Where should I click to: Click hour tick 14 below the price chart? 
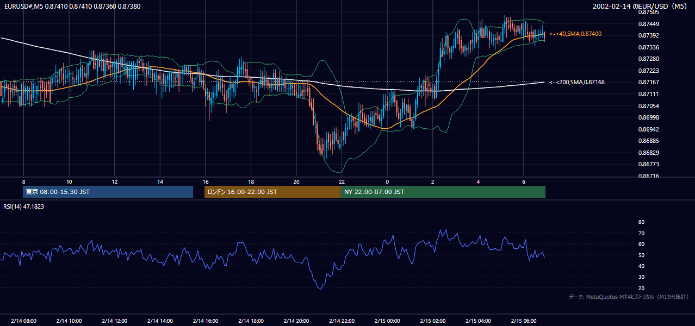(160, 181)
